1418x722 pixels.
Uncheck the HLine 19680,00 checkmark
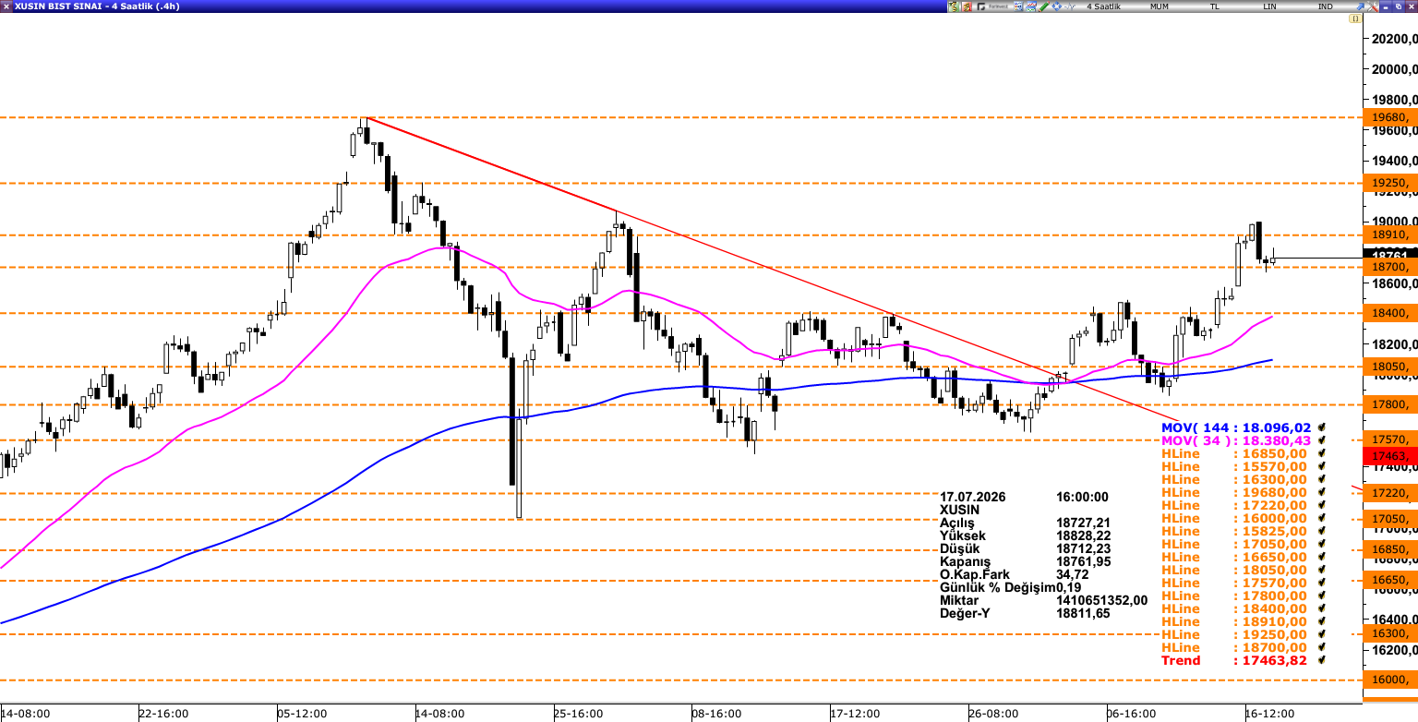point(1321,492)
